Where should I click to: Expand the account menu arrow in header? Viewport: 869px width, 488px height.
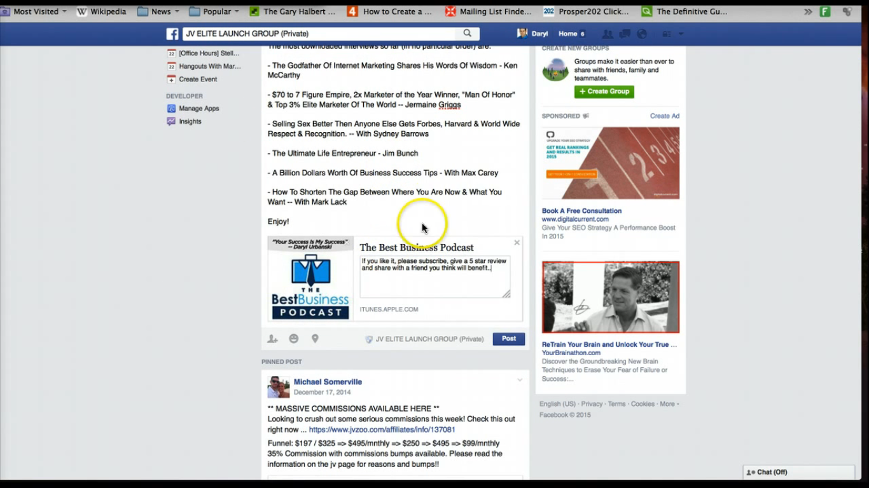tap(681, 34)
